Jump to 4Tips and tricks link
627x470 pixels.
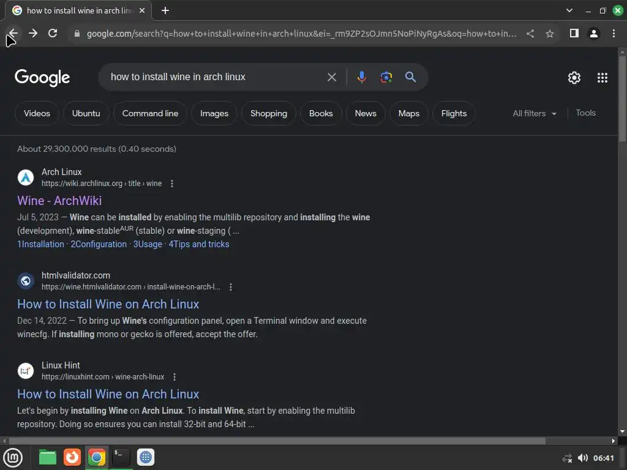(199, 244)
